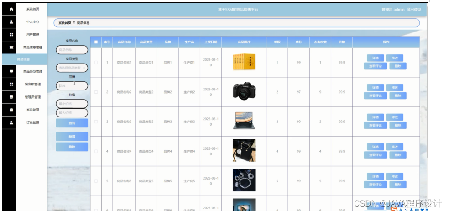Open 详情 for 商品名称1

coord(376,58)
